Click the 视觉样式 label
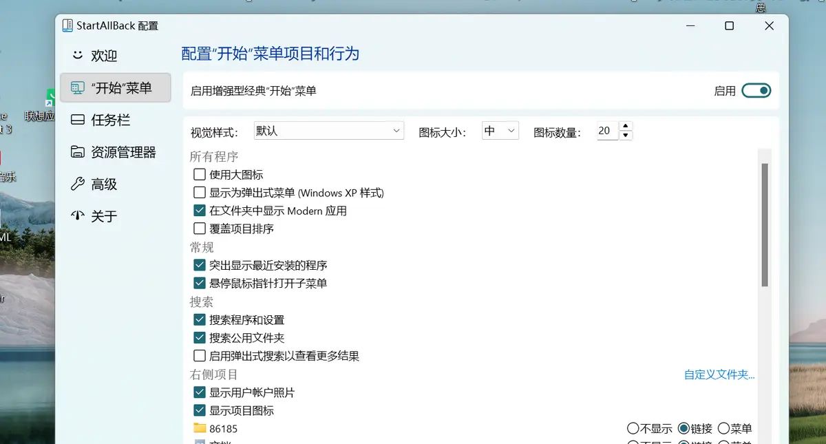 pos(214,132)
